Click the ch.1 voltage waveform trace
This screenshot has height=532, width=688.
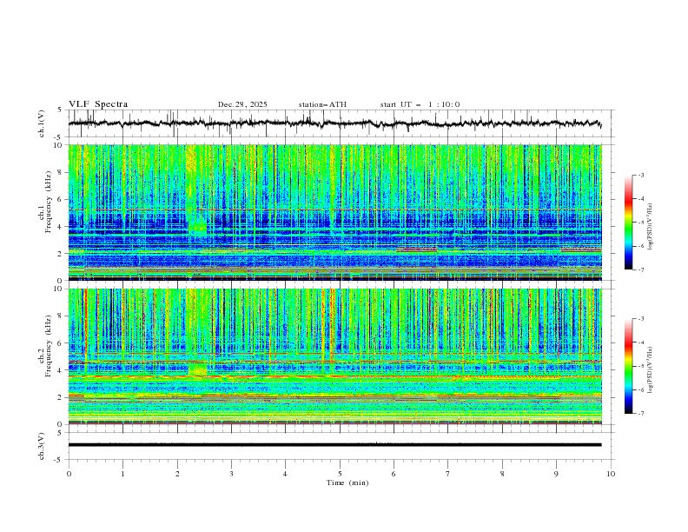point(334,123)
